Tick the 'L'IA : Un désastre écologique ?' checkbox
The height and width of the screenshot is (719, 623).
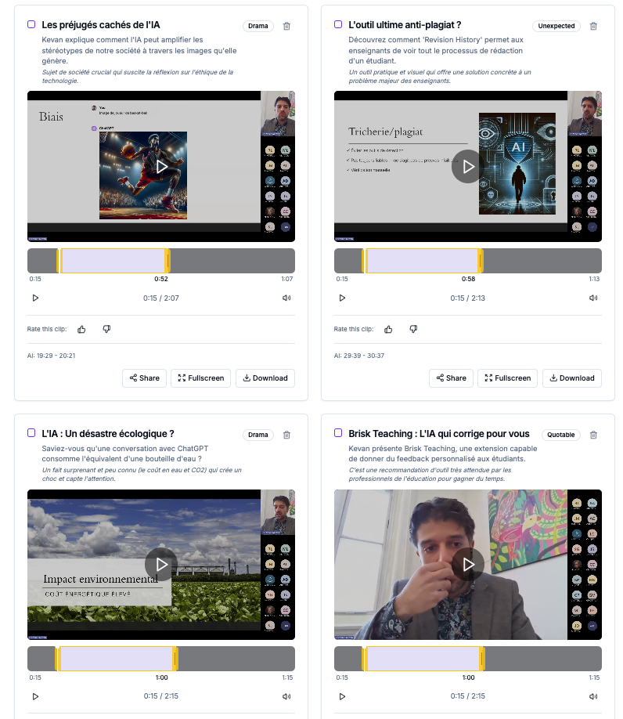pyautogui.click(x=31, y=432)
